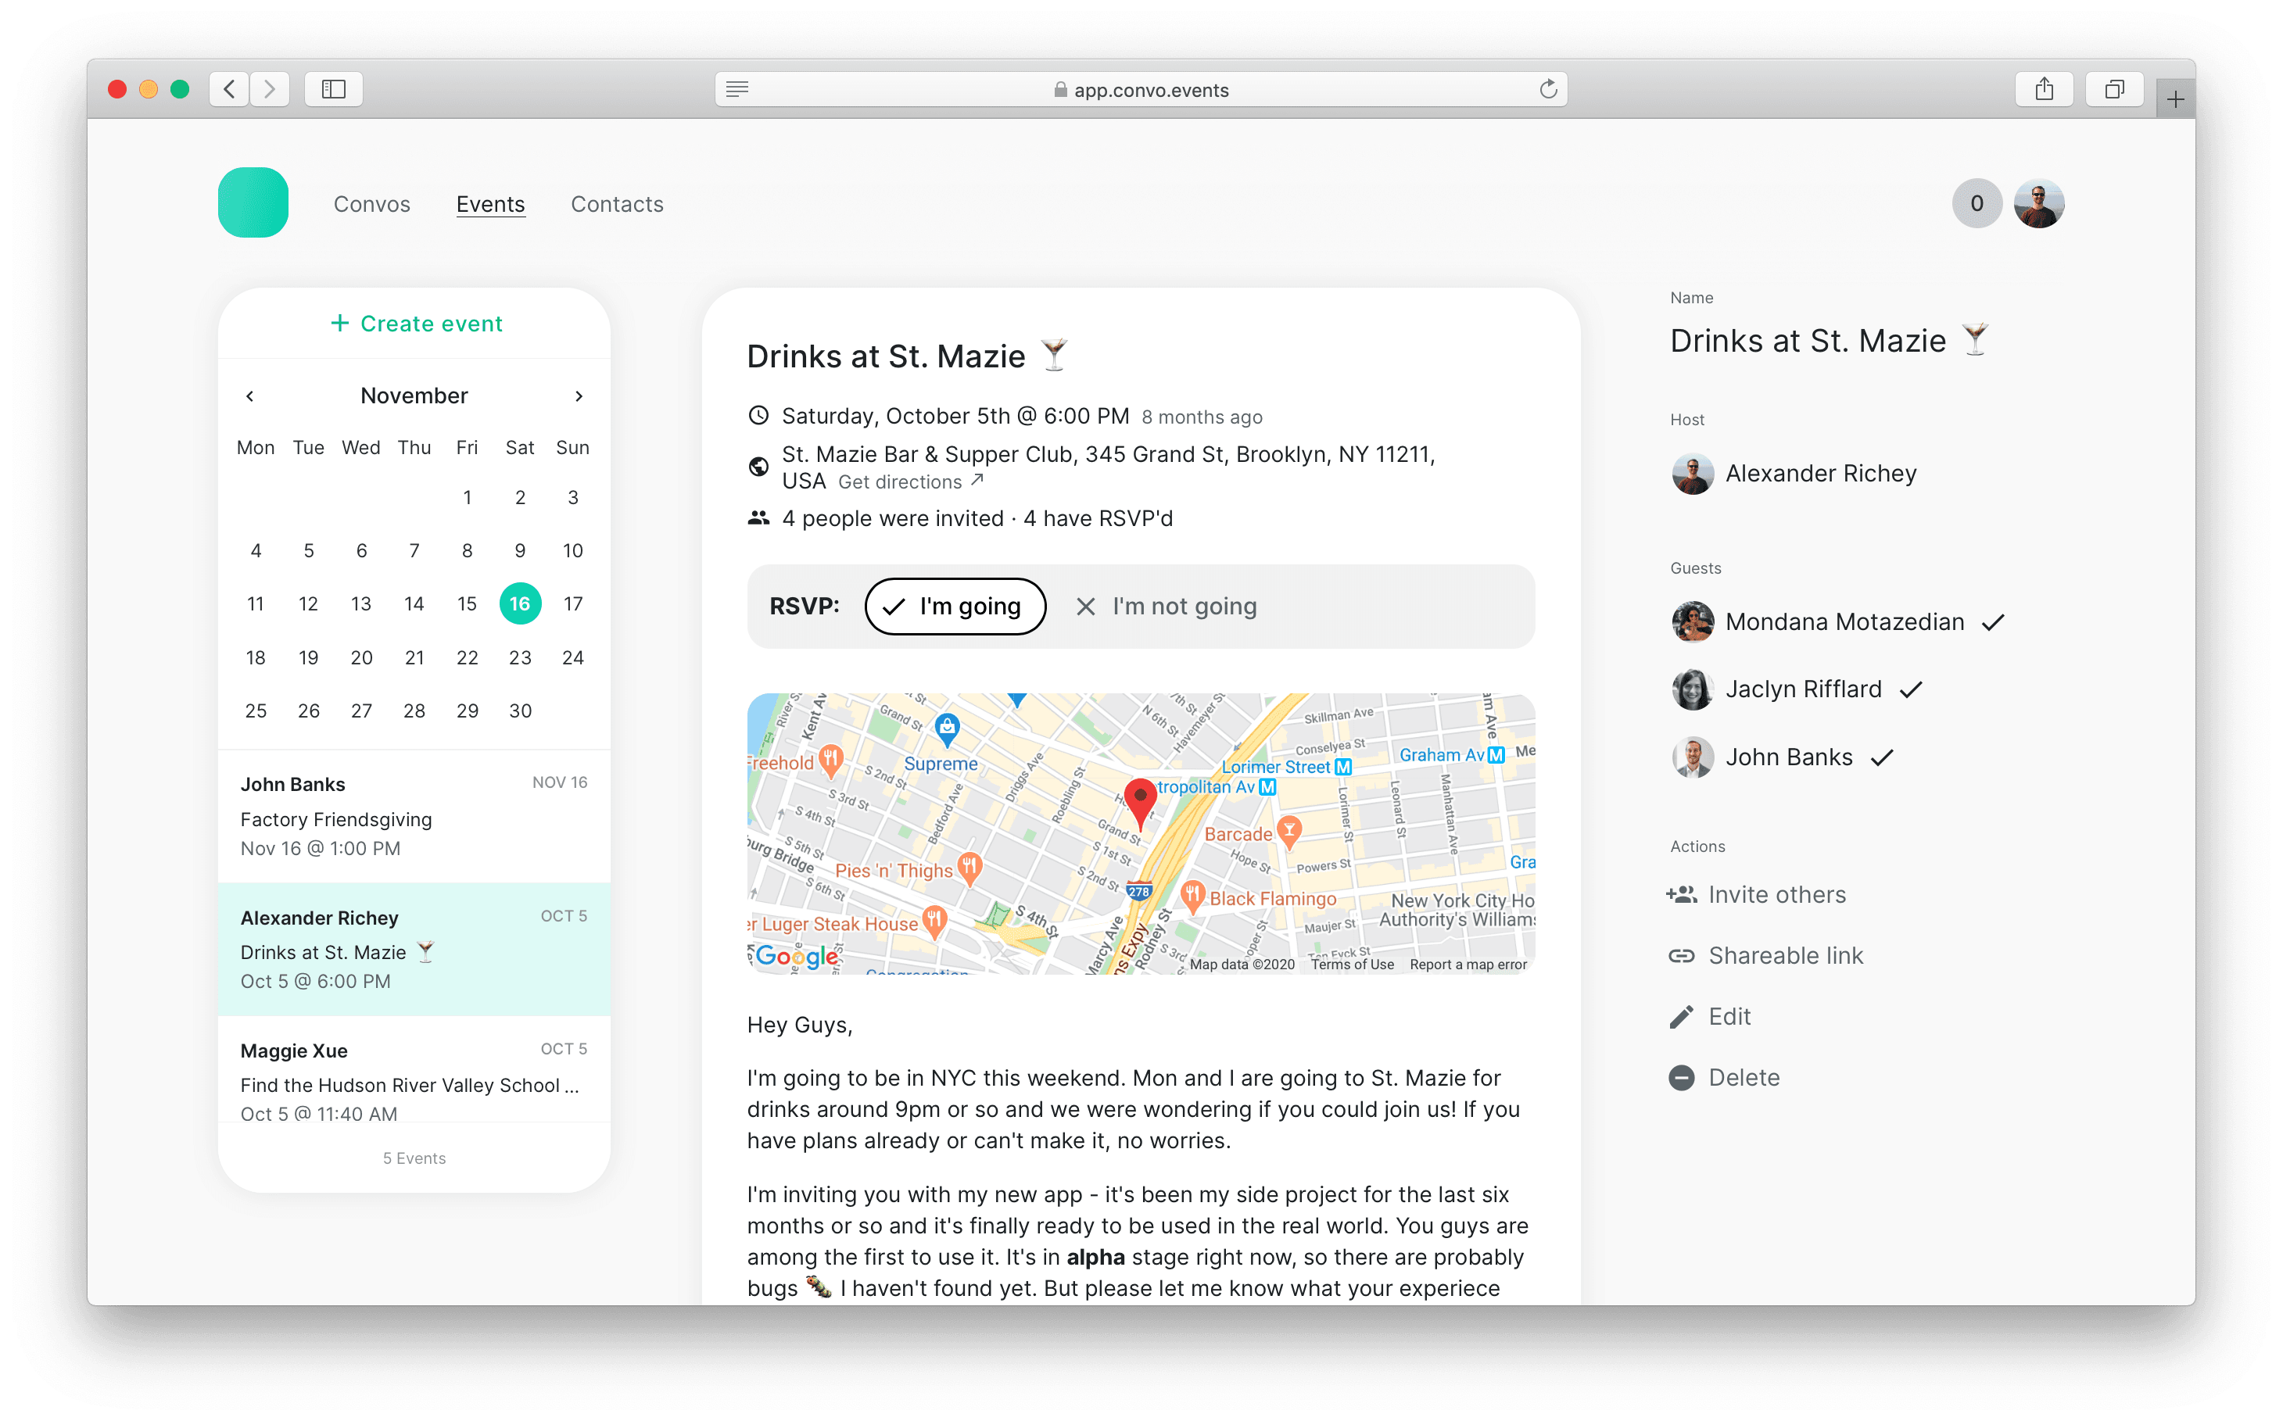Click Barcade marker on the map
The image size is (2283, 1421).
tap(1289, 830)
